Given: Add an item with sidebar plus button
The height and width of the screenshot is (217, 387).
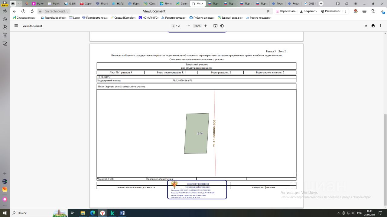Looking at the screenshot, I should pos(5,174).
